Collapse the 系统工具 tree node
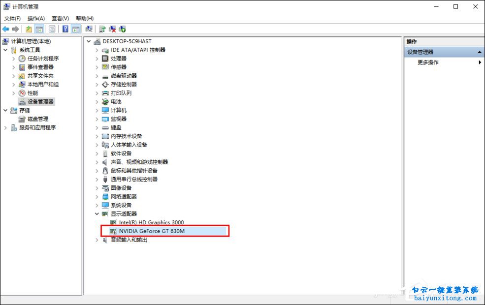The width and height of the screenshot is (485, 305). pyautogui.click(x=5, y=50)
